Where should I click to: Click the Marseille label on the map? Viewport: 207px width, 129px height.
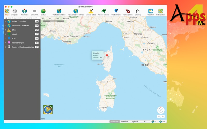tap(67, 42)
